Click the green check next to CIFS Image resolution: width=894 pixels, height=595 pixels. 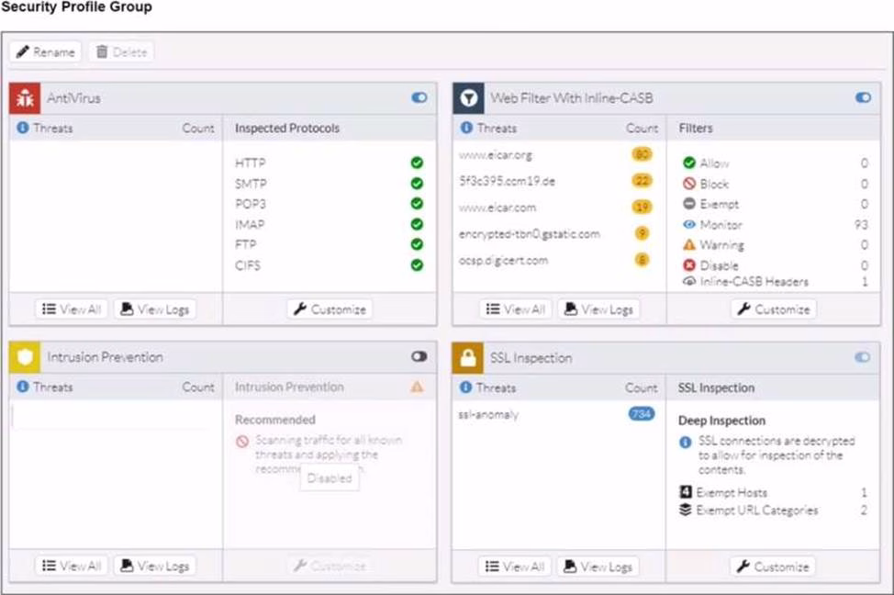point(417,264)
